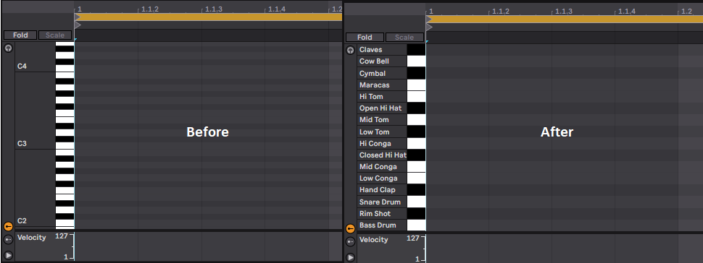This screenshot has width=703, height=263.
Task: Select the Hi Conga drum row
Action: pyautogui.click(x=382, y=144)
